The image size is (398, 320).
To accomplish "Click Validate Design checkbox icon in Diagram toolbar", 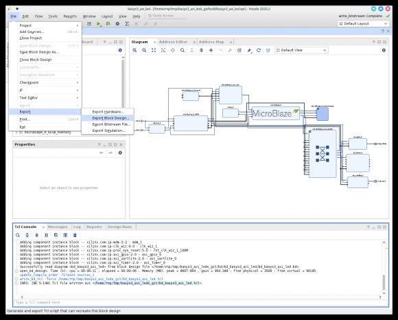I will (239, 50).
